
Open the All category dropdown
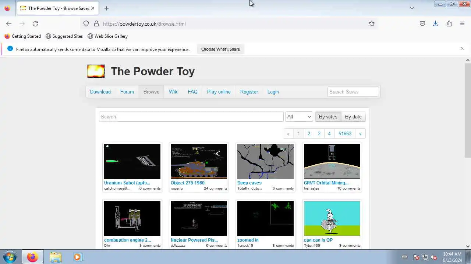tap(299, 117)
